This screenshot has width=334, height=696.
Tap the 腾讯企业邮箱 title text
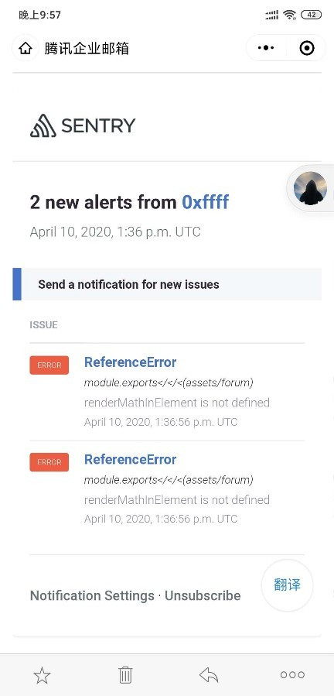point(87,48)
